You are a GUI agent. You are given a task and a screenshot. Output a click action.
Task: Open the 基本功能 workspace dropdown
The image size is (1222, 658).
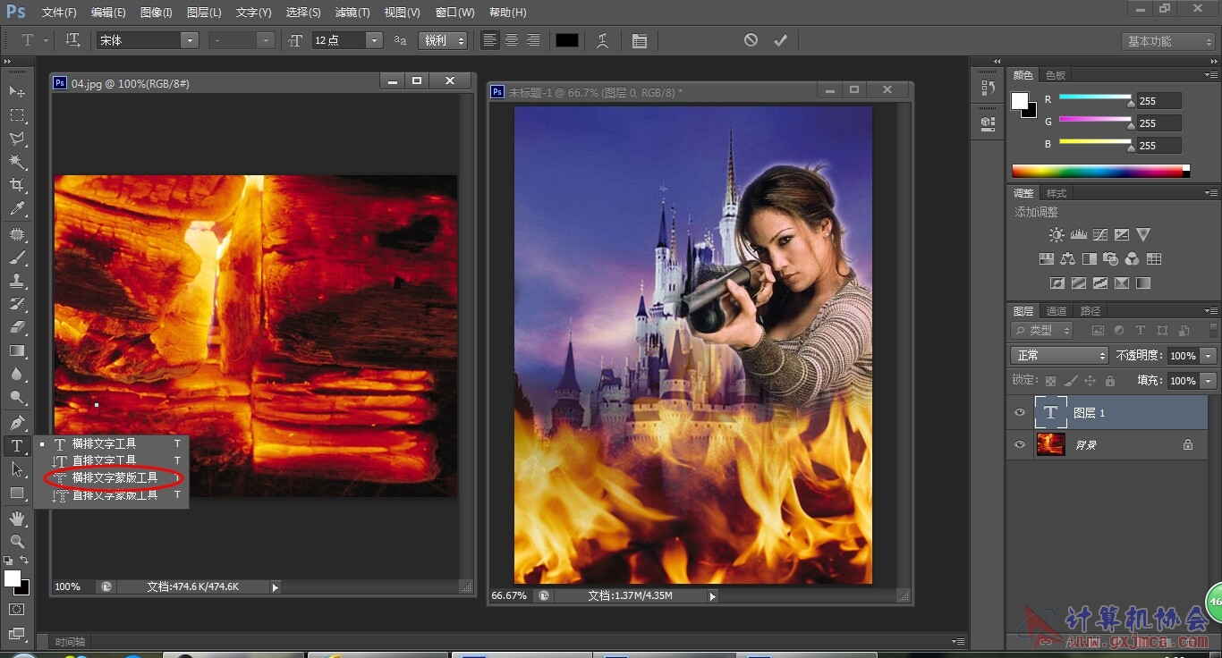(1167, 41)
